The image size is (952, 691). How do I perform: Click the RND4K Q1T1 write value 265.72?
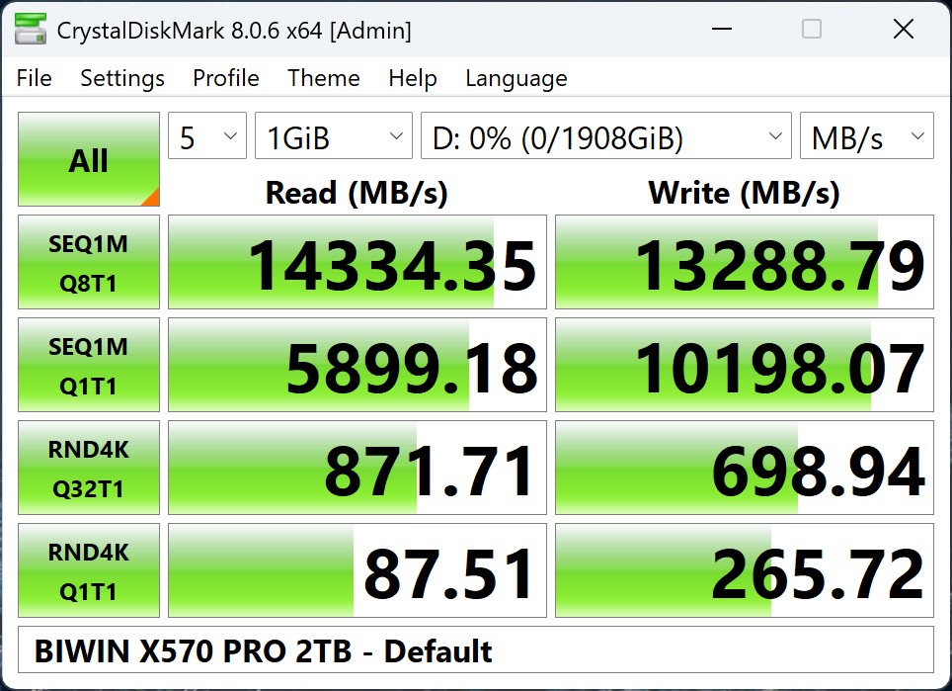click(745, 570)
